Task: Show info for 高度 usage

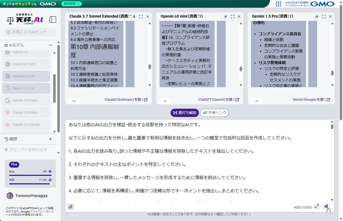Action: (50, 180)
